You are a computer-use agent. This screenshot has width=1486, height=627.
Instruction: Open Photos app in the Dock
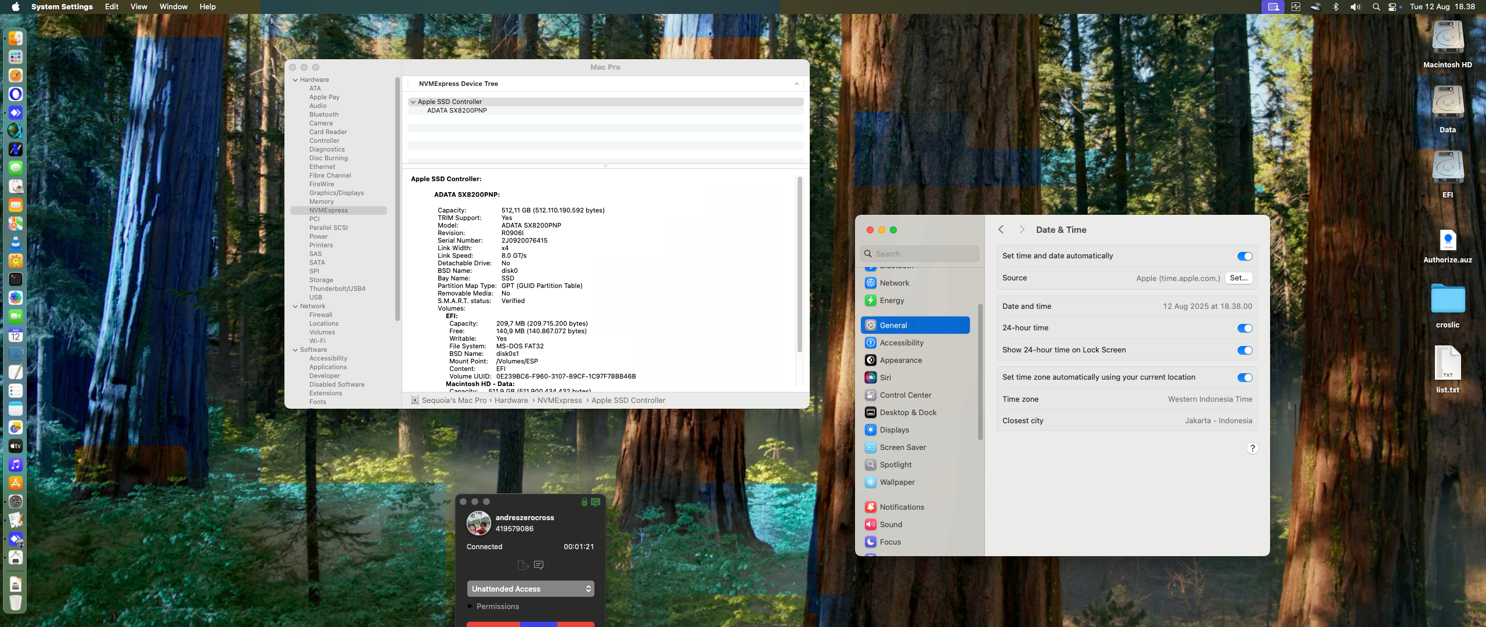[16, 298]
